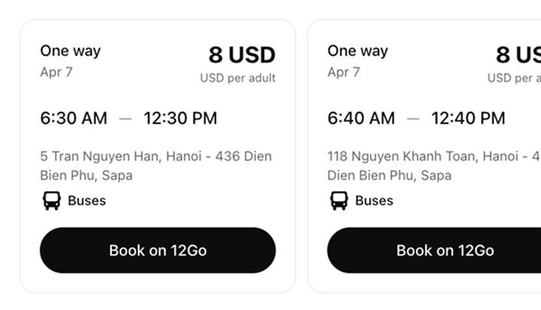The height and width of the screenshot is (310, 541).
Task: Click the "One way" label on the 6:30 AM card
Action: coord(70,51)
